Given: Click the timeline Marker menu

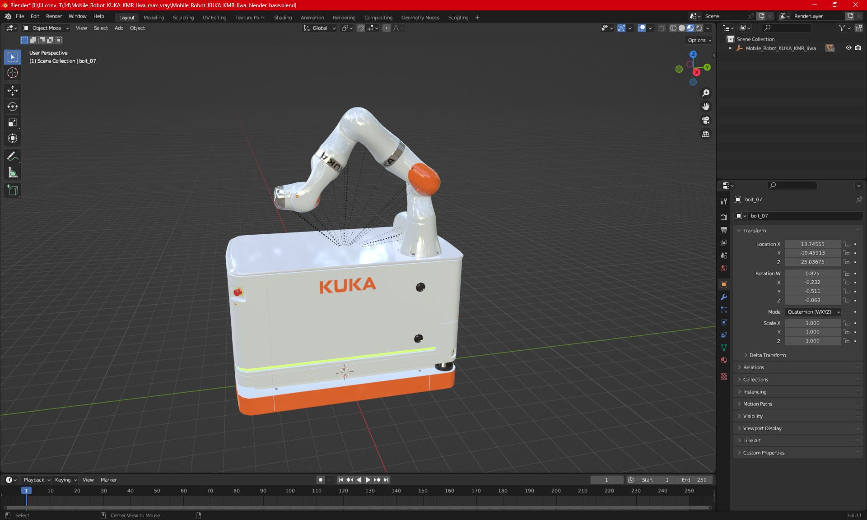Looking at the screenshot, I should point(108,480).
